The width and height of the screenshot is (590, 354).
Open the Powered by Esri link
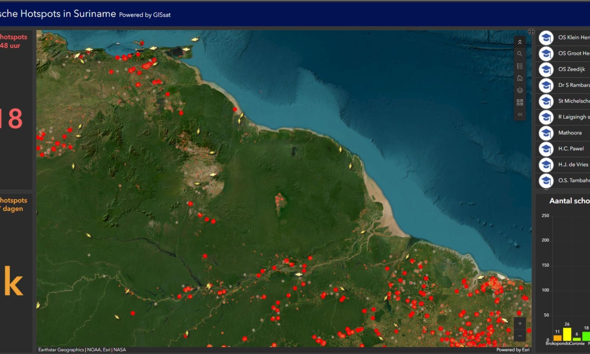pos(513,350)
